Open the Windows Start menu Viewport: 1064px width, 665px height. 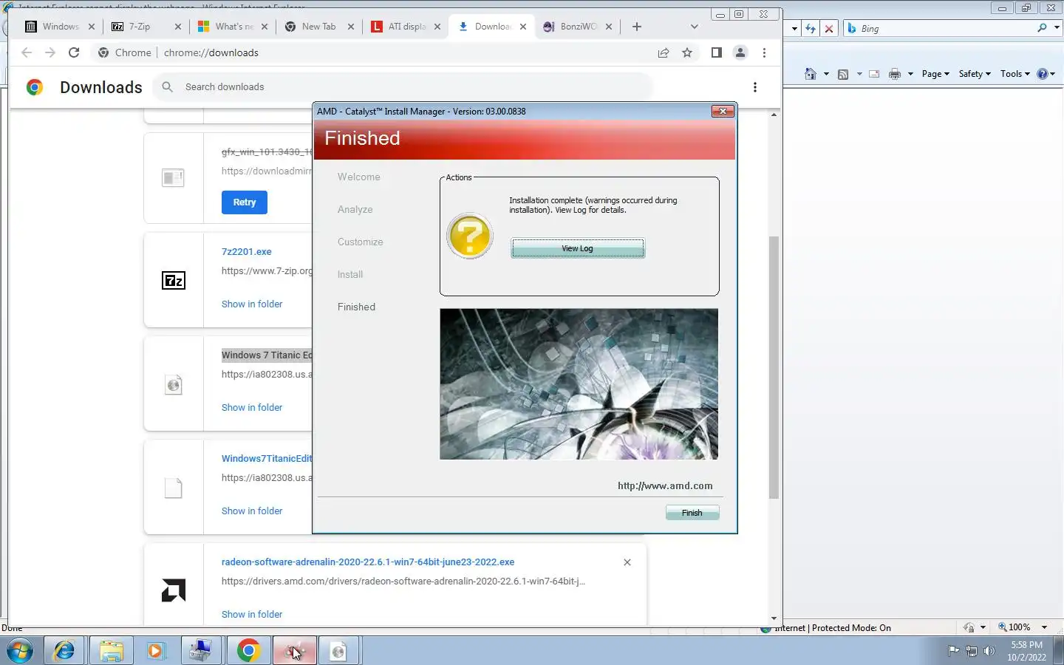(x=20, y=651)
